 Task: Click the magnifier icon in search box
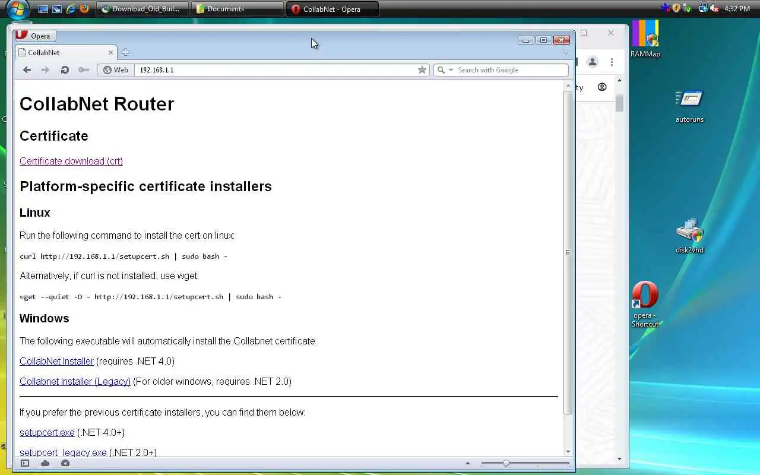click(441, 70)
